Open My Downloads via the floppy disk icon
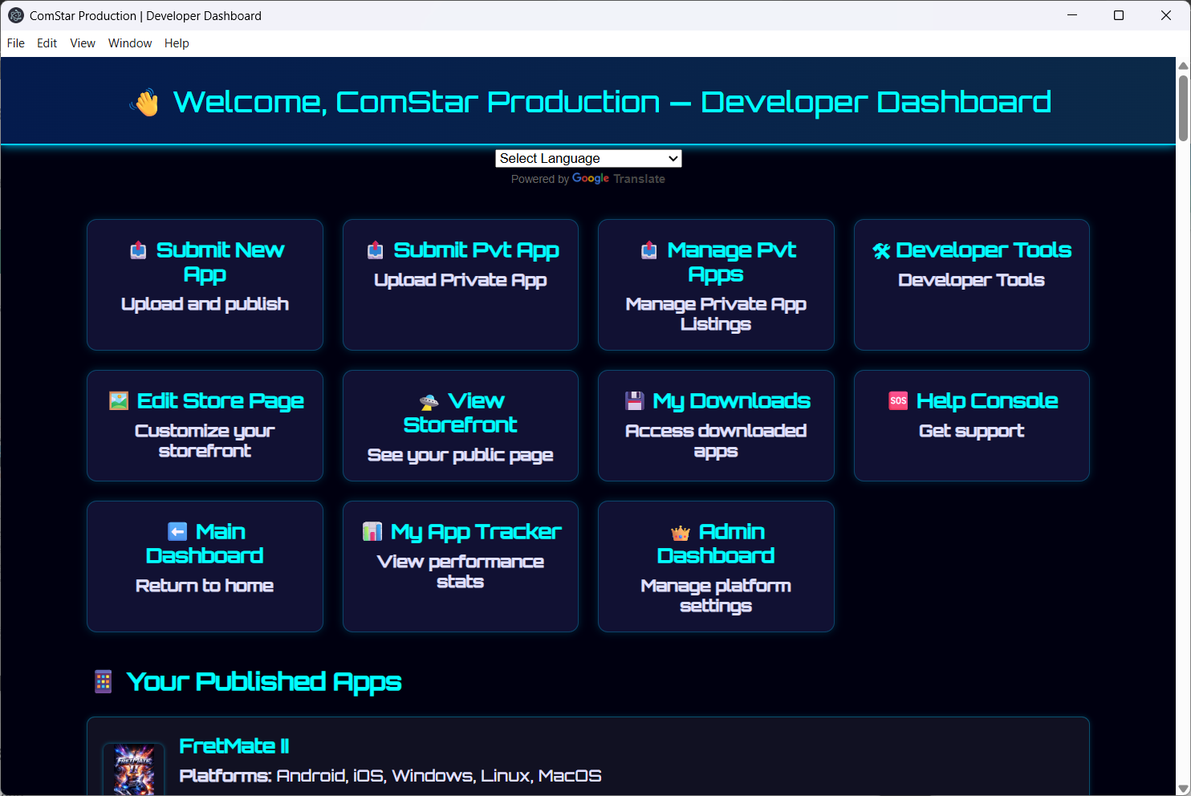1191x796 pixels. pos(635,400)
